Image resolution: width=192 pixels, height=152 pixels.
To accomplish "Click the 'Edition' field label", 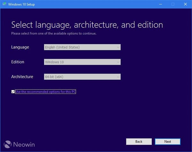I will pyautogui.click(x=18, y=62).
